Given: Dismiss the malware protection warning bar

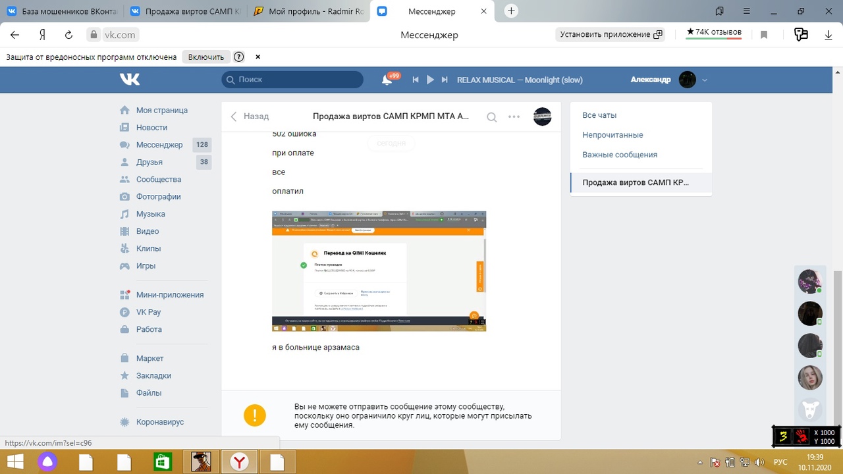Looking at the screenshot, I should [x=258, y=57].
